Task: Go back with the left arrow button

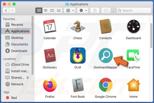Action: [x=6, y=10]
